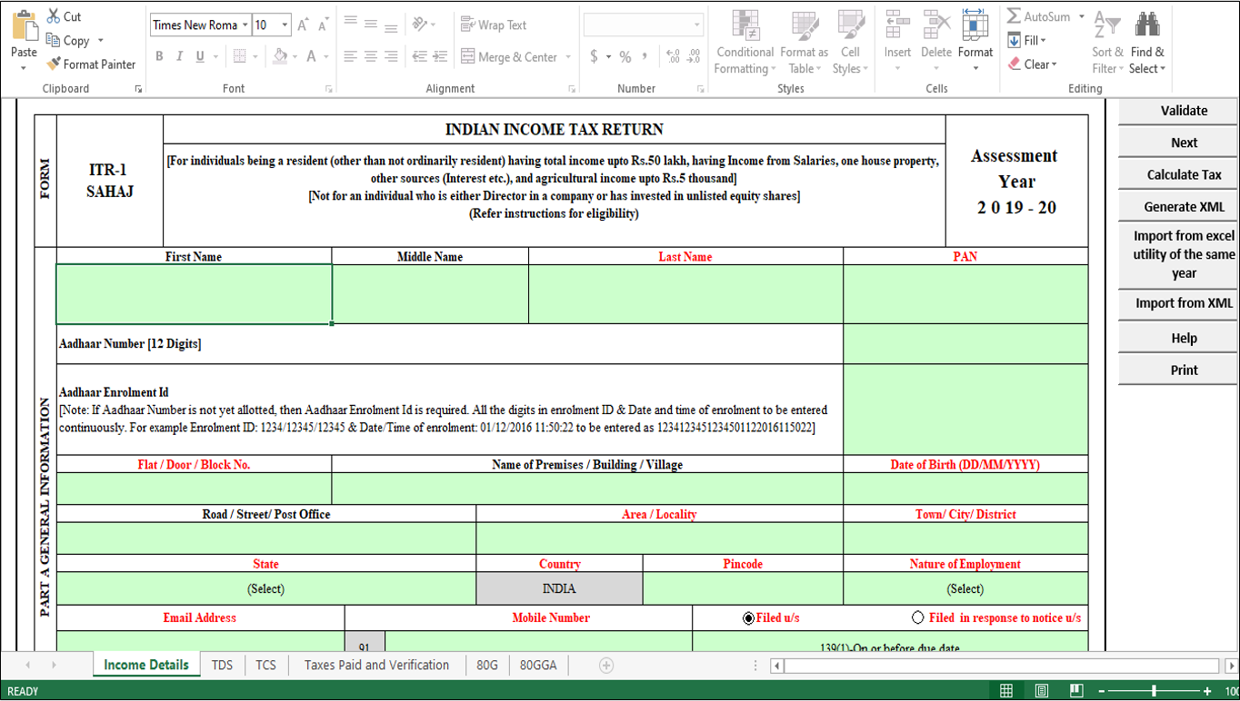Open Nature of Employment (Select) dropdown cell
Image resolution: width=1240 pixels, height=701 pixels.
(965, 588)
